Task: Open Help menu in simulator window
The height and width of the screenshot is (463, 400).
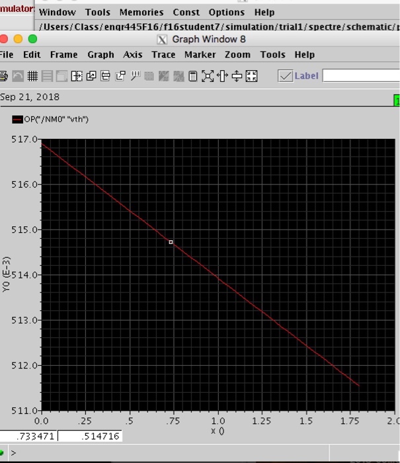Action: point(264,13)
